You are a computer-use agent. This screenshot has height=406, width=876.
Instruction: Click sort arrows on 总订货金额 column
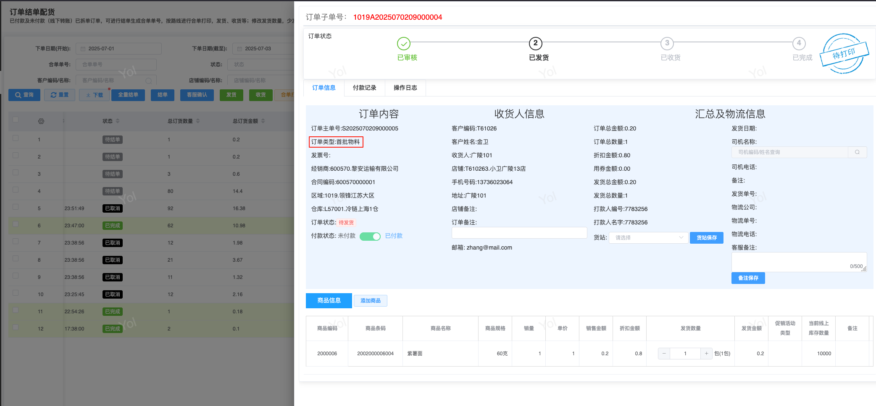263,121
